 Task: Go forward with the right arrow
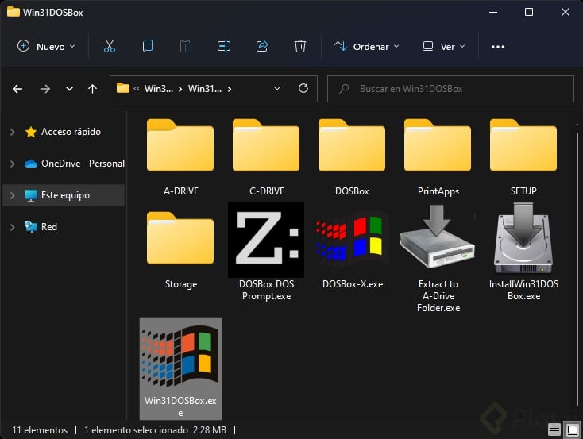pos(45,89)
